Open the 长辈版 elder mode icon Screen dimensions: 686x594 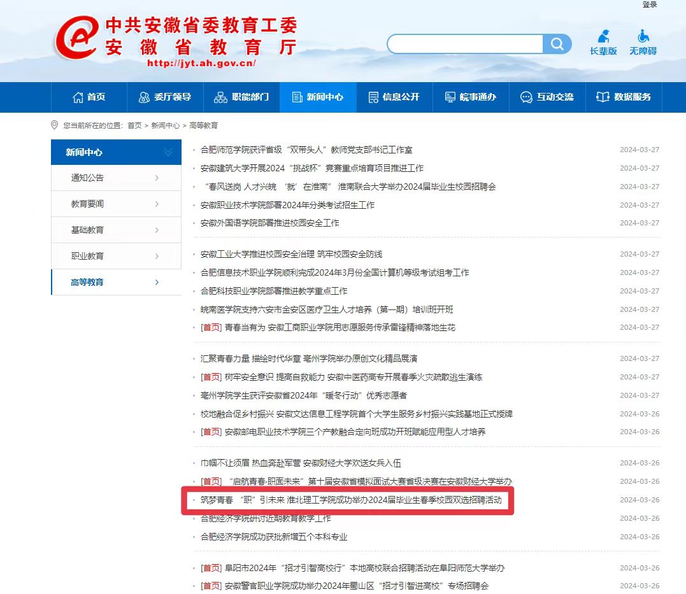pos(603,36)
